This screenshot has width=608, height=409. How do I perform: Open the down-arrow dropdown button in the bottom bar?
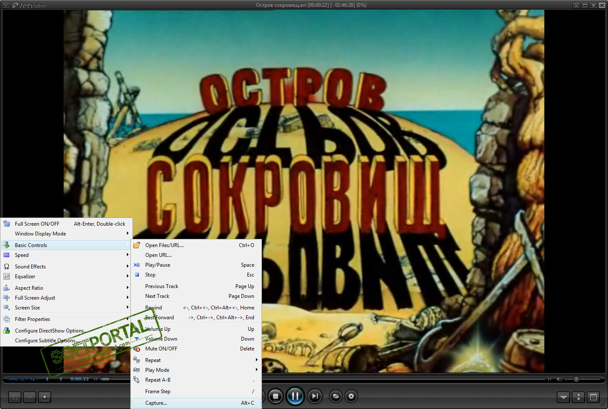[x=564, y=397]
